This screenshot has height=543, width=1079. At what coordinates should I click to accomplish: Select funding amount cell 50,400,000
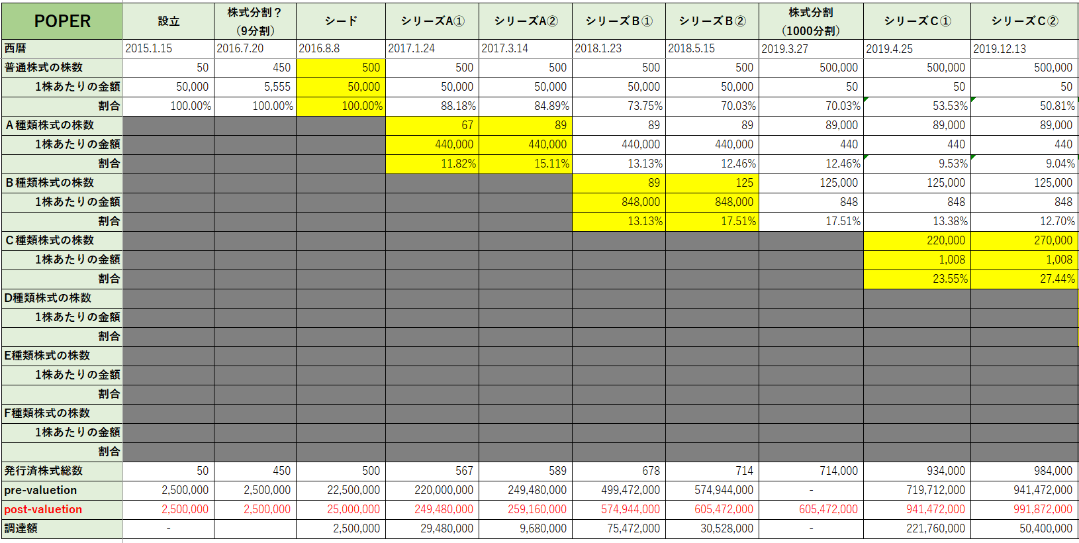tap(1025, 528)
